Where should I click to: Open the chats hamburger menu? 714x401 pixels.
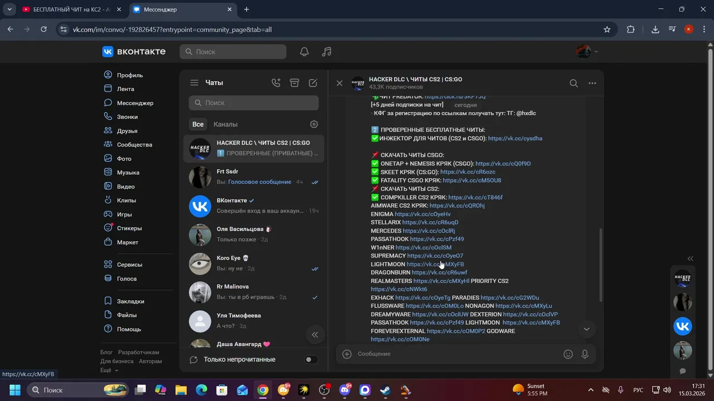click(194, 82)
